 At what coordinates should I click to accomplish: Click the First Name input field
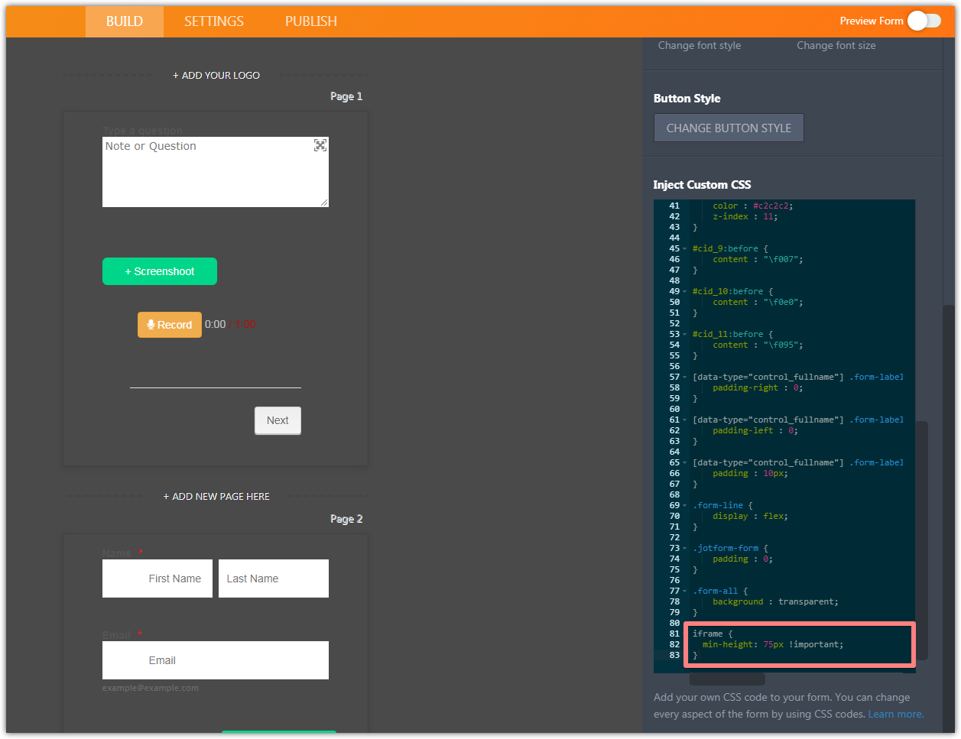click(x=157, y=579)
